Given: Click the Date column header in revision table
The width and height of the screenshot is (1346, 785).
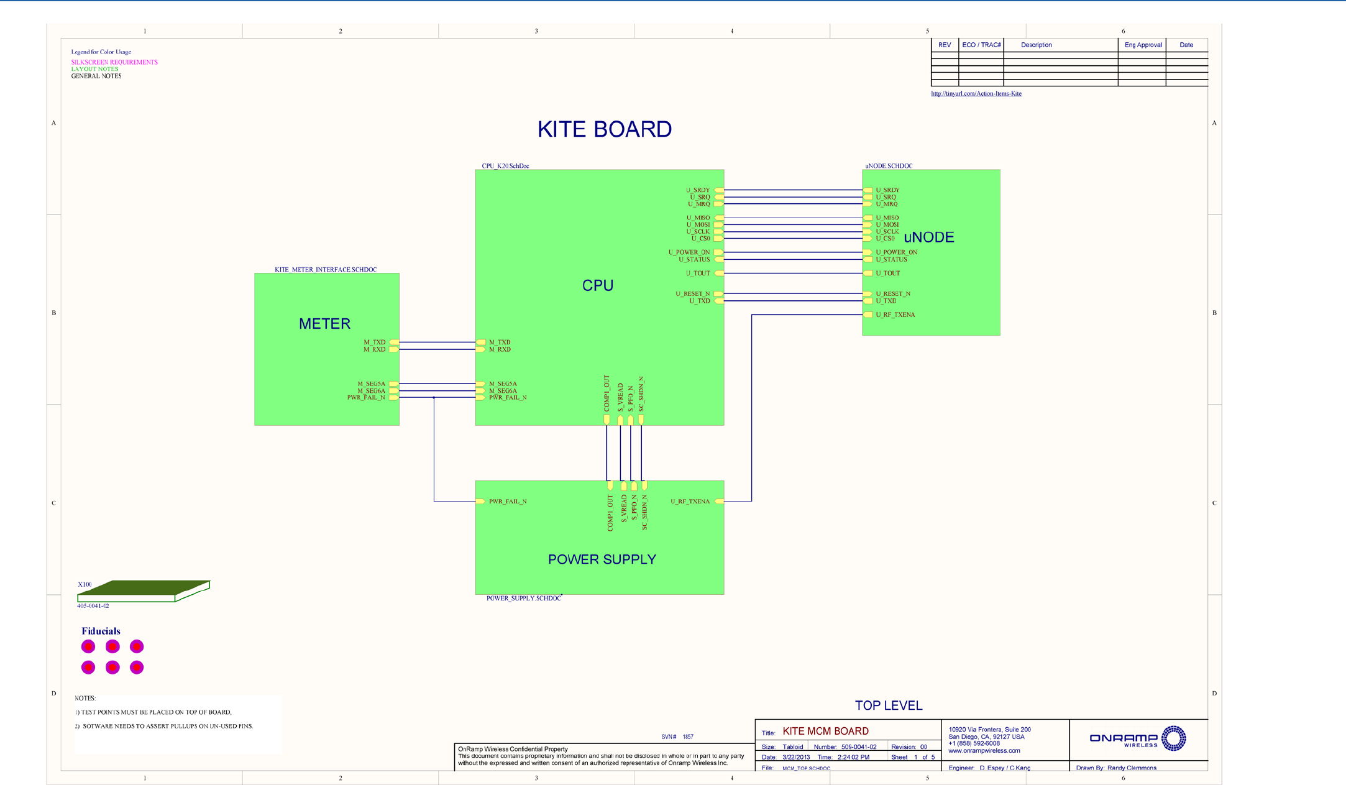Looking at the screenshot, I should coord(1186,45).
